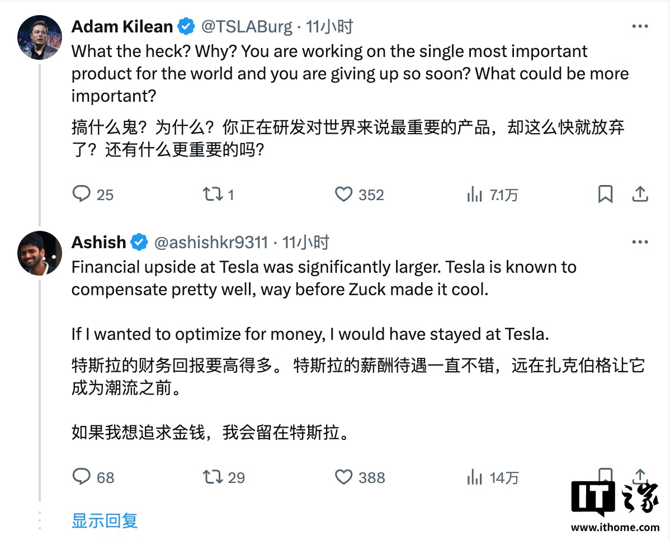Retweet Ashish's post
The image size is (670, 540).
pos(213,477)
